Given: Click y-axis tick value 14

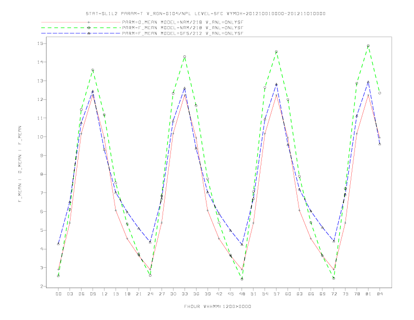Looking at the screenshot, I should (40, 62).
